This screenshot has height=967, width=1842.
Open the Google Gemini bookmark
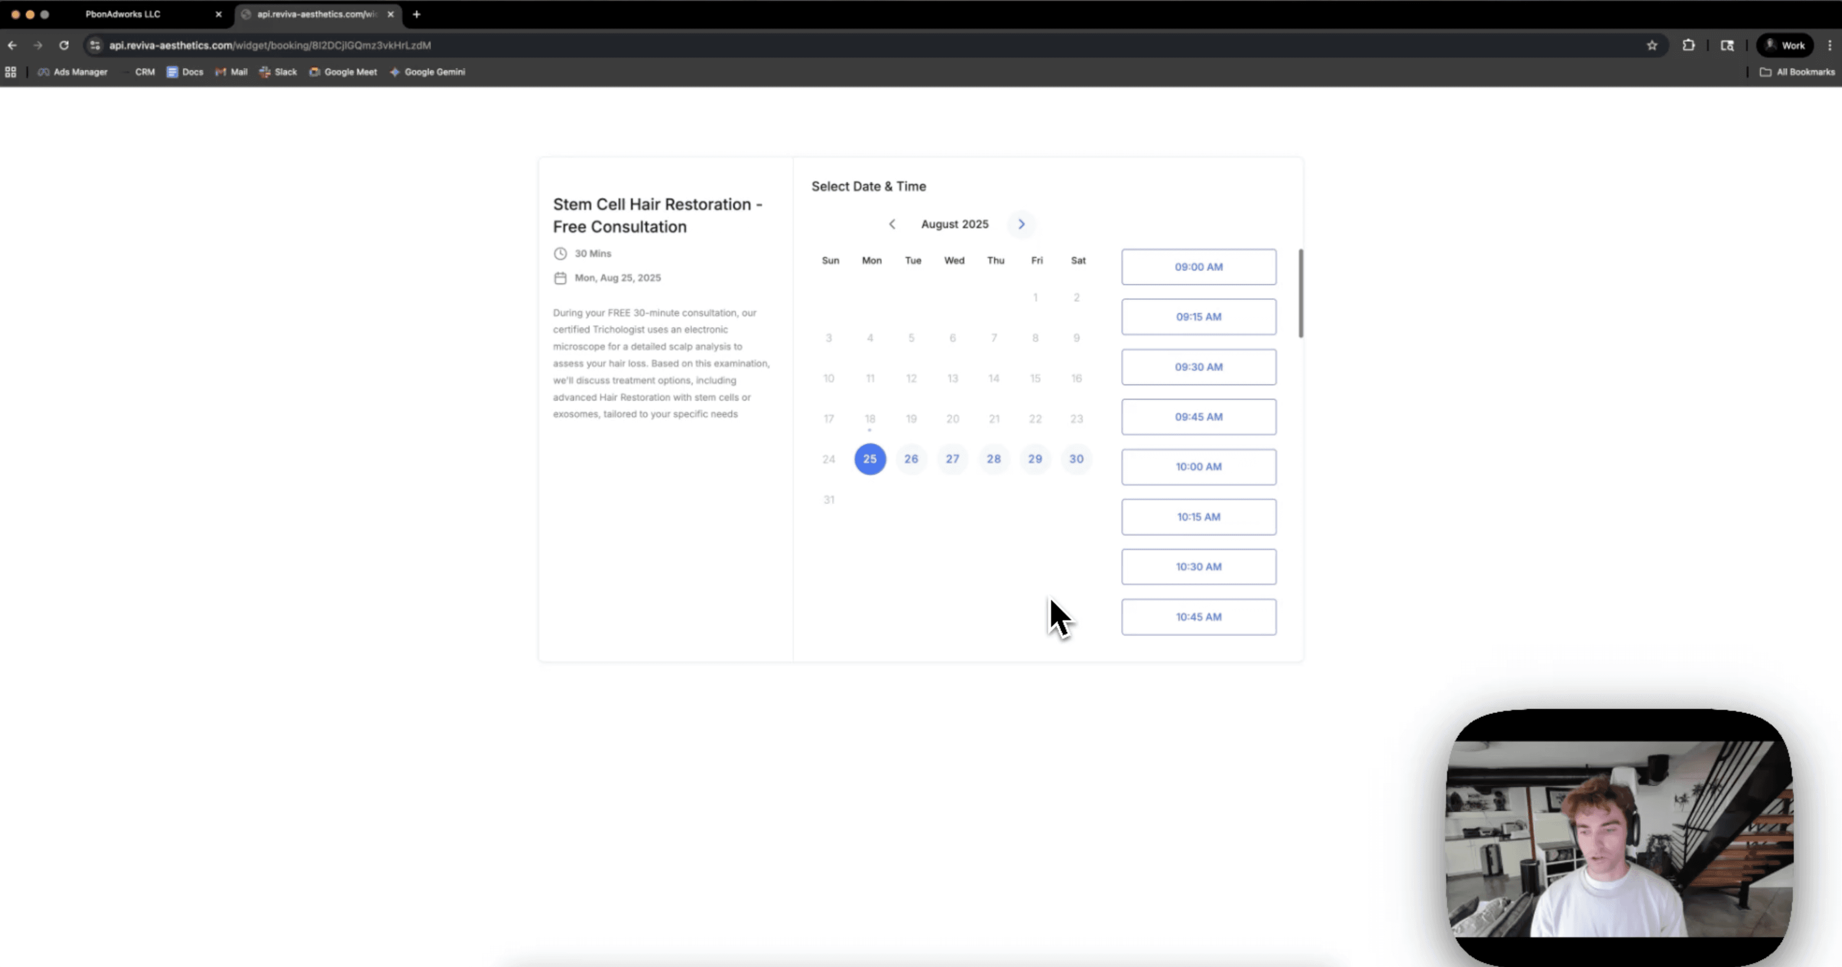click(x=428, y=71)
